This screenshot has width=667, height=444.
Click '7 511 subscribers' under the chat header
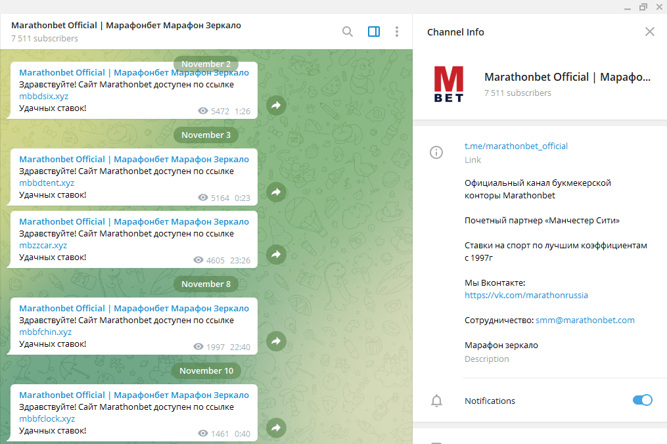tap(45, 39)
